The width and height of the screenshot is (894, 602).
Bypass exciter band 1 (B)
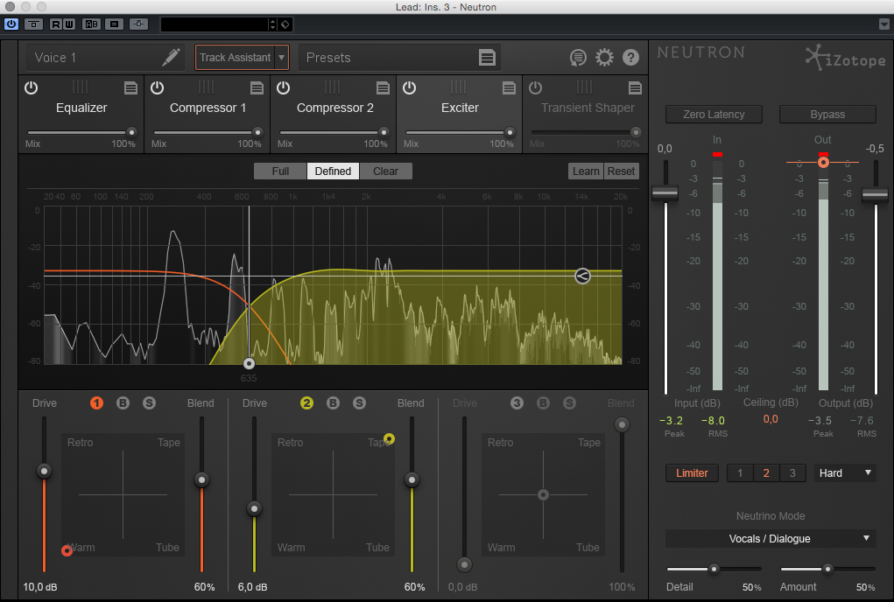(123, 403)
